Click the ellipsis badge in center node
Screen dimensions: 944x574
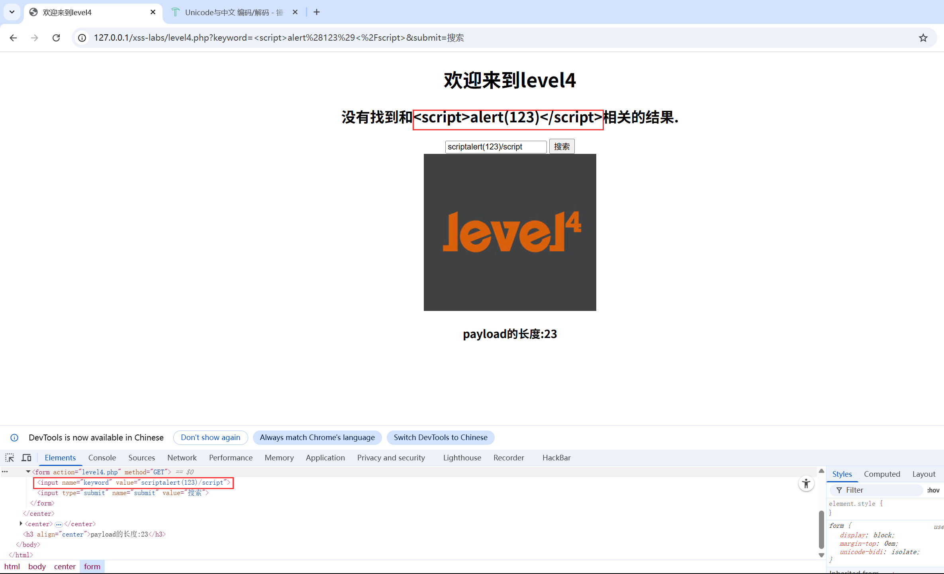pos(59,524)
